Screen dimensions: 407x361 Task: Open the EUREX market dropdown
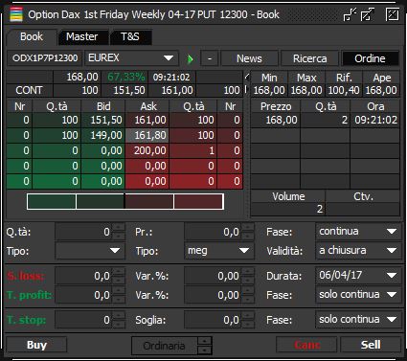[131, 58]
